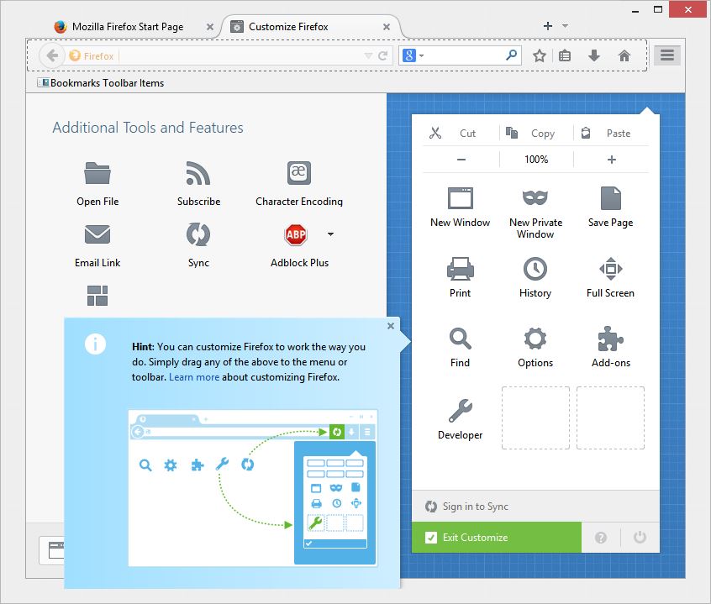711x604 pixels.
Task: Click Bookmarks Toolbar Items
Action: pos(101,83)
